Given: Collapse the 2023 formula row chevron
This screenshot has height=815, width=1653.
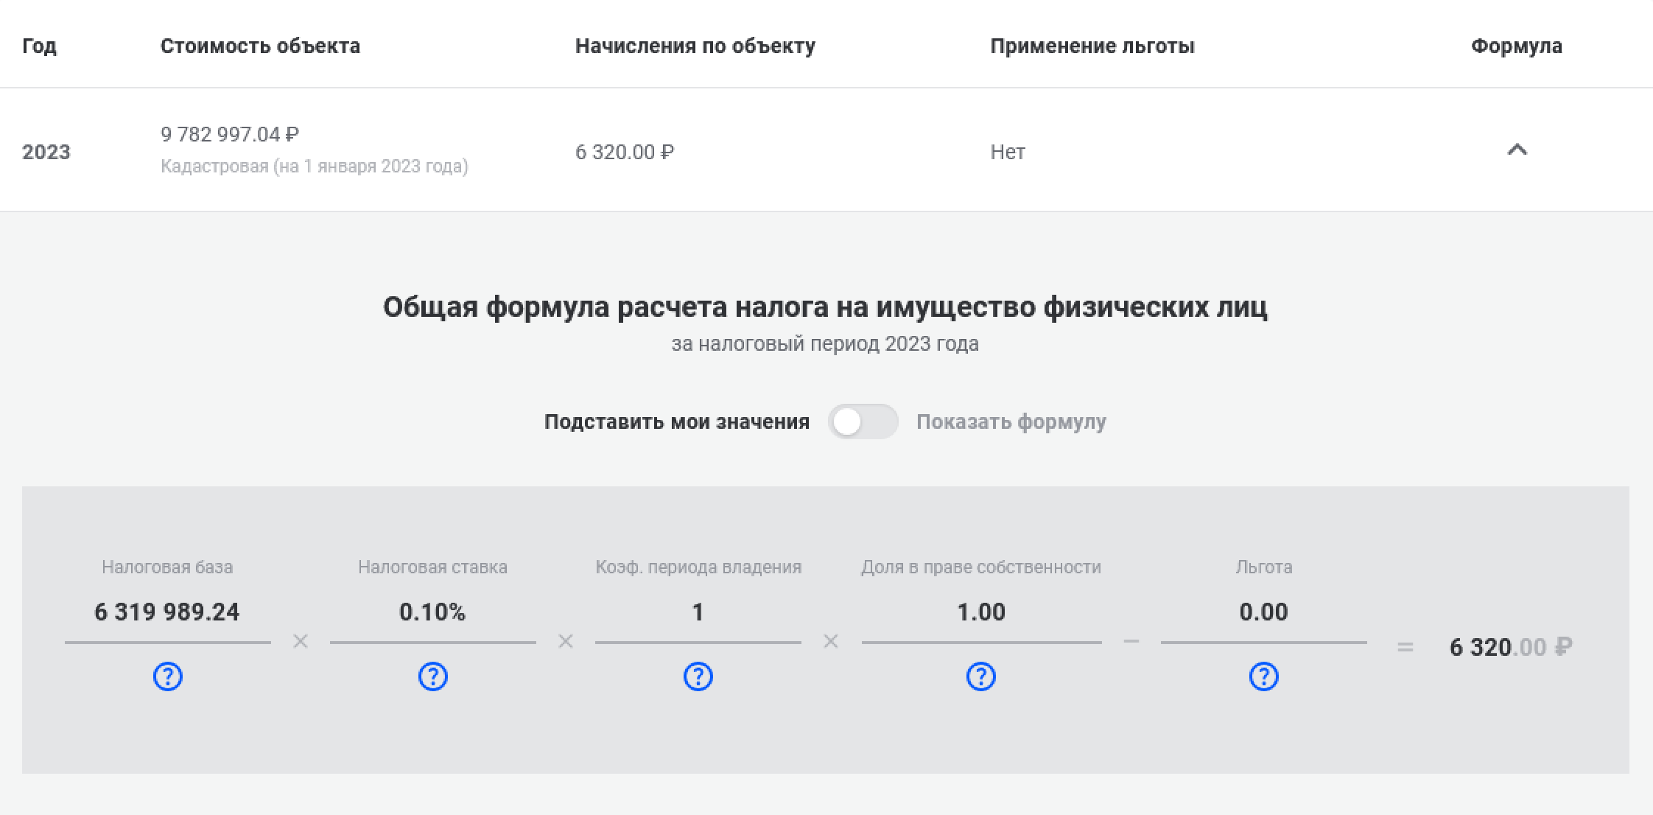Looking at the screenshot, I should tap(1517, 150).
